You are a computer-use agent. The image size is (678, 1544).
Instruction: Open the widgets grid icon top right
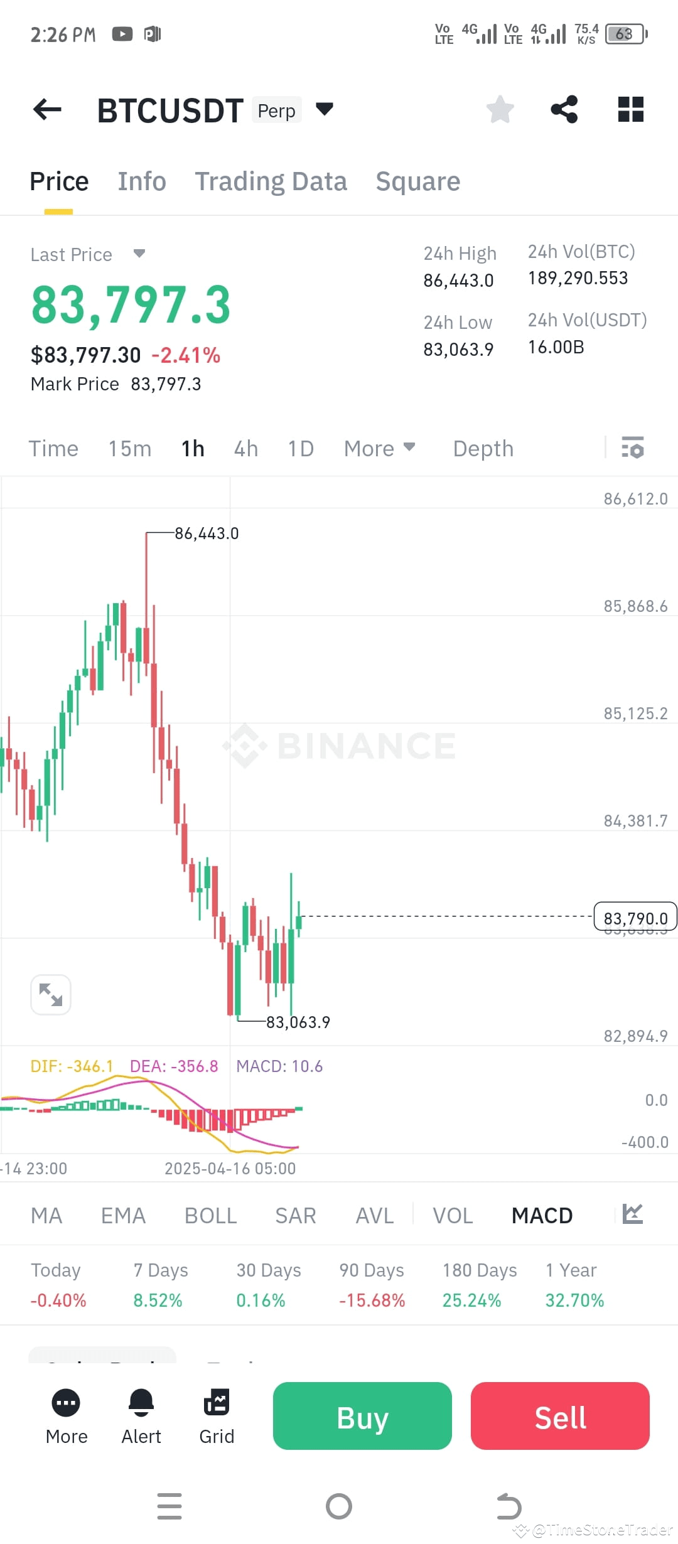[630, 109]
